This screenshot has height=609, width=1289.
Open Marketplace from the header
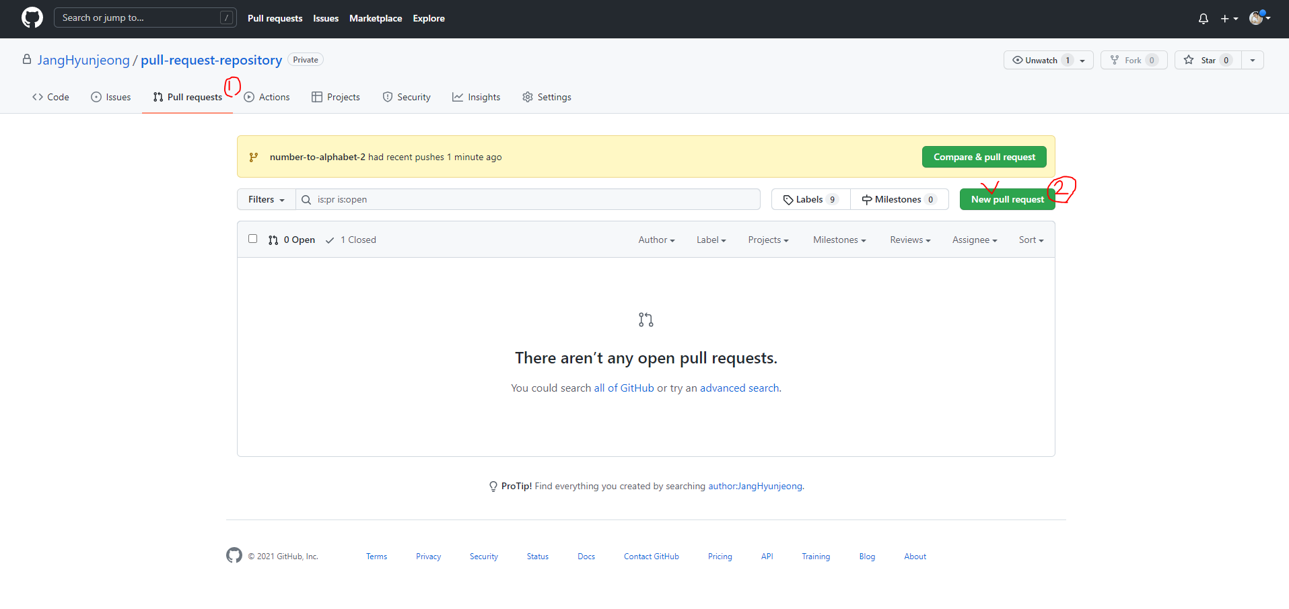click(x=376, y=18)
